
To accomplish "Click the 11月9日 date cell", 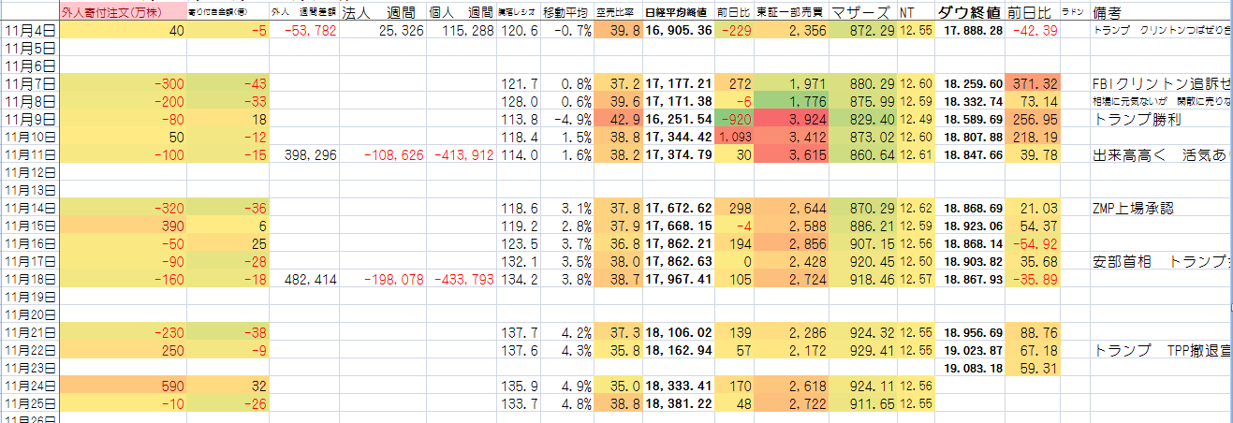I will [x=29, y=120].
